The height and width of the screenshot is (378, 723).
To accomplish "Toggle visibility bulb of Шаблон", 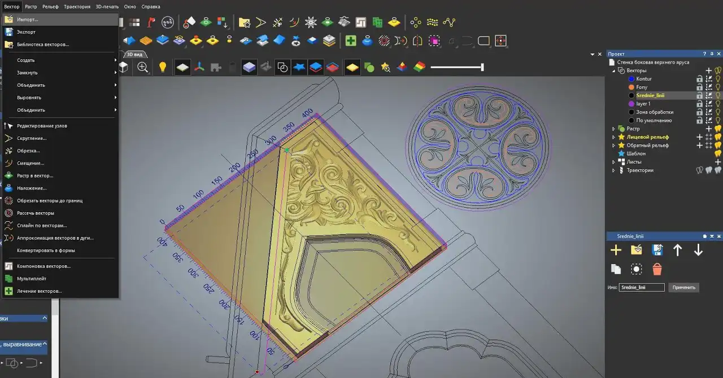I will click(718, 153).
